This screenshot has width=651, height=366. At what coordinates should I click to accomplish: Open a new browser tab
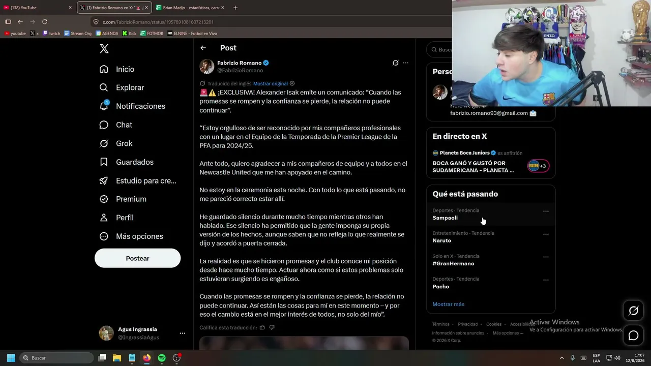point(235,8)
